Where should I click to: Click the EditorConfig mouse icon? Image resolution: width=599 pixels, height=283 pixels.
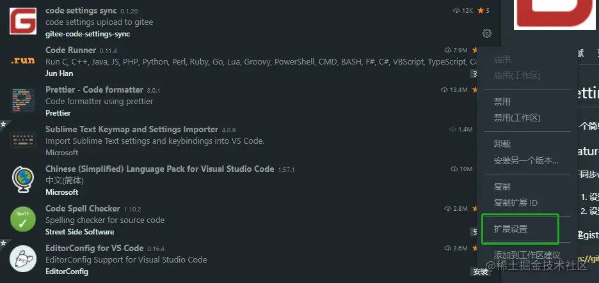(x=23, y=259)
